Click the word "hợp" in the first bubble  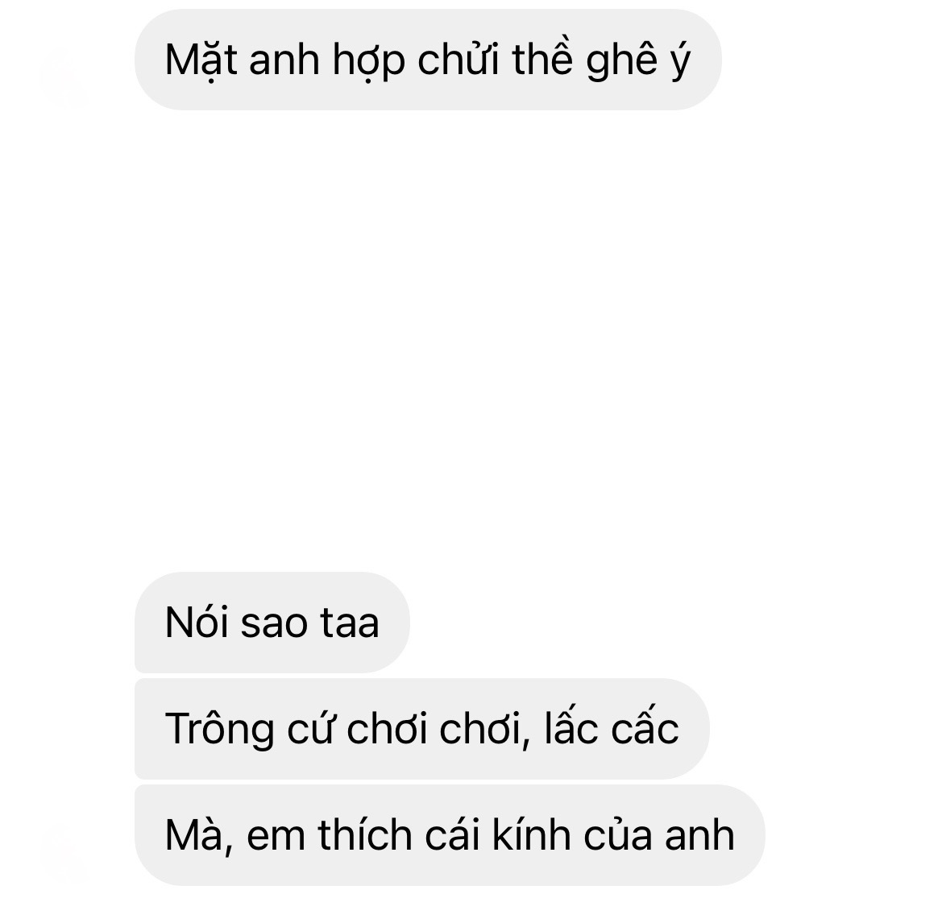point(369,61)
